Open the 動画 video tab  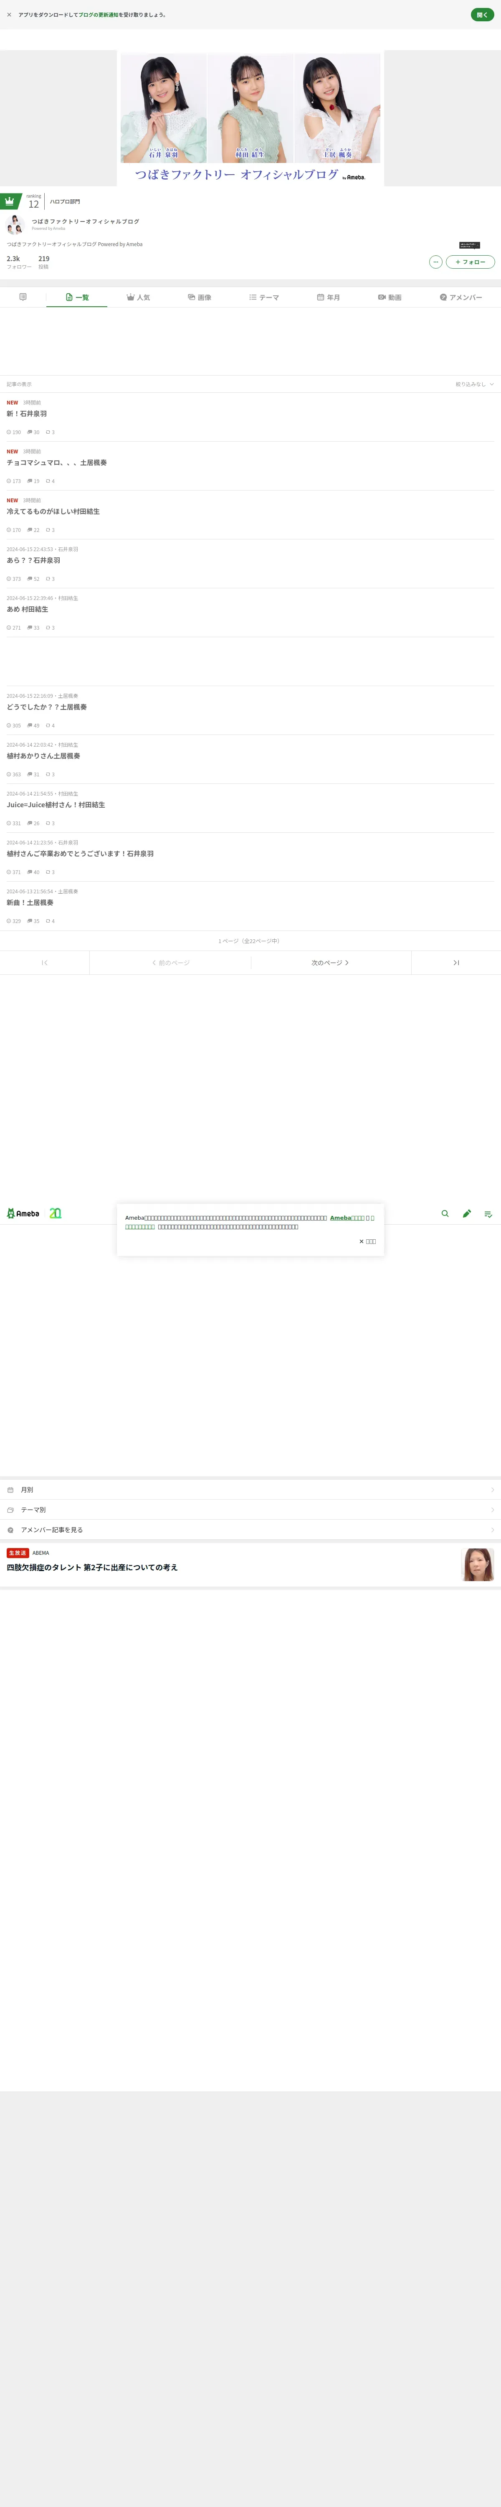[x=390, y=297]
